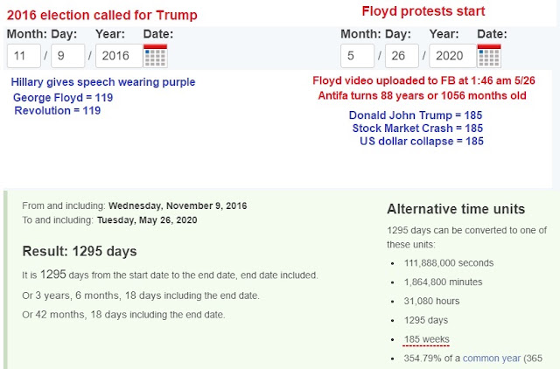The height and width of the screenshot is (369, 560).
Task: Open the 'common year' link
Action: [x=492, y=359]
